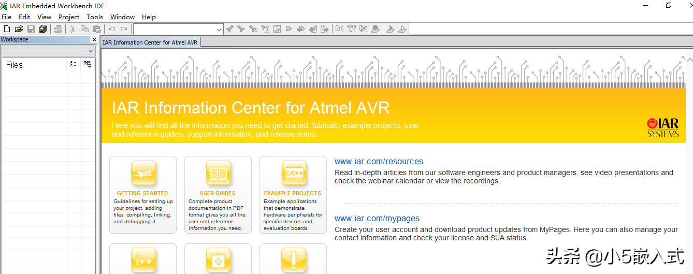Follow the www.iar.com/mypages link
The height and width of the screenshot is (274, 693).
(x=377, y=218)
